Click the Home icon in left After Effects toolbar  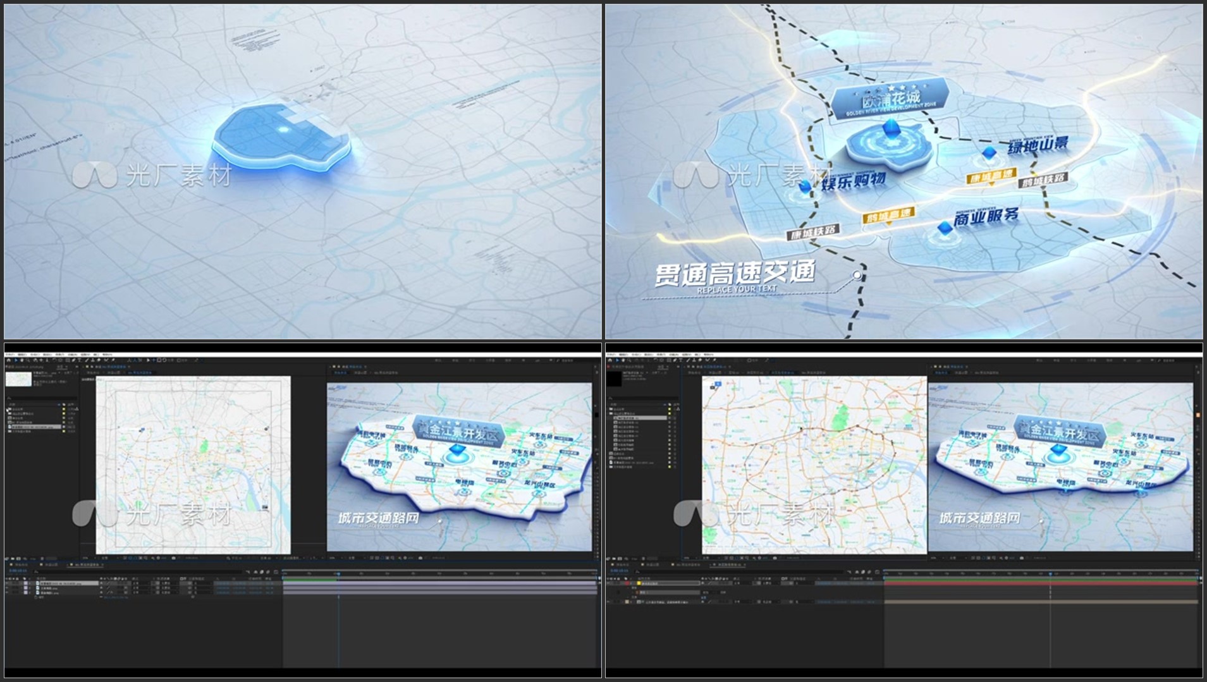(x=8, y=360)
